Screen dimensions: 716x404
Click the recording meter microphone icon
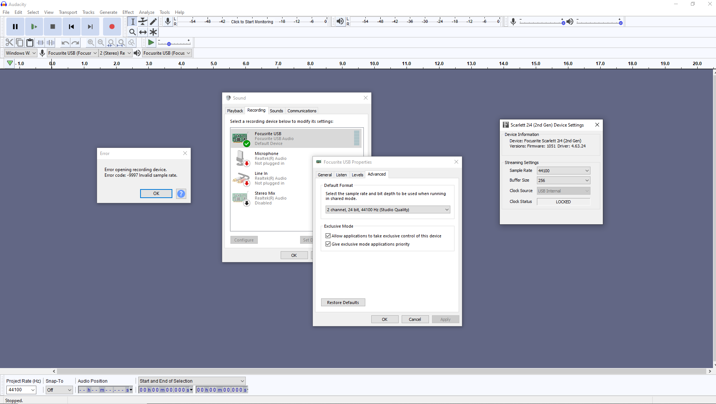pyautogui.click(x=168, y=21)
